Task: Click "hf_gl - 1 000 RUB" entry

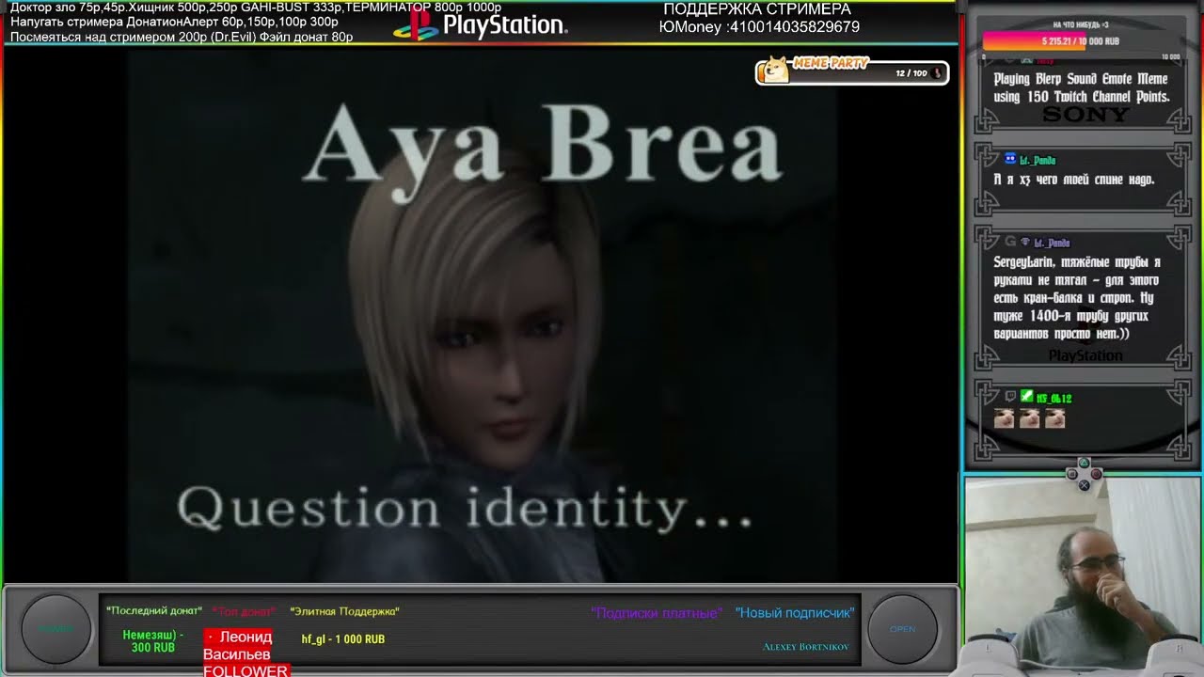Action: [342, 639]
